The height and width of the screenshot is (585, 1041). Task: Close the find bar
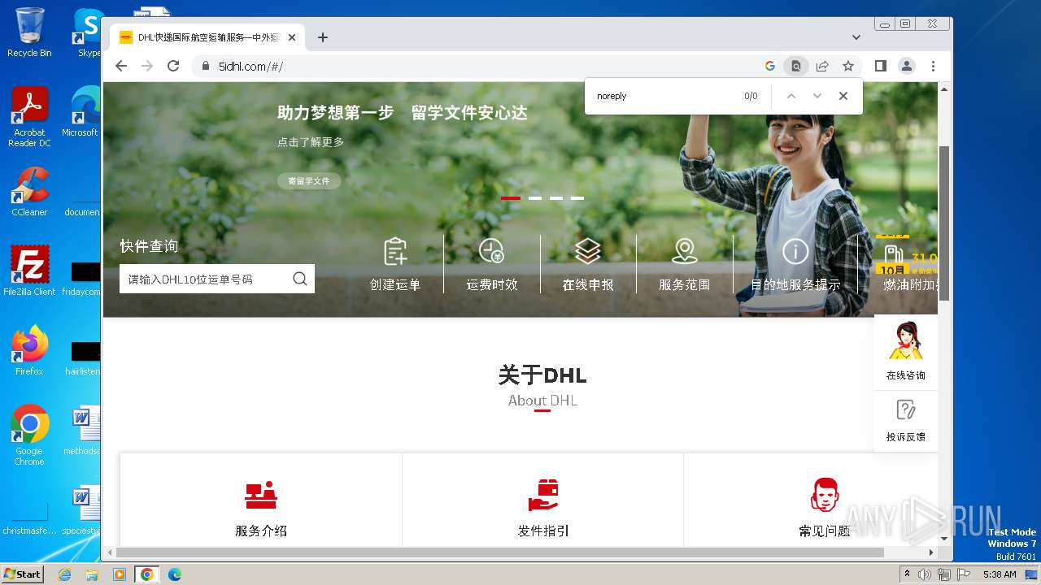[843, 96]
